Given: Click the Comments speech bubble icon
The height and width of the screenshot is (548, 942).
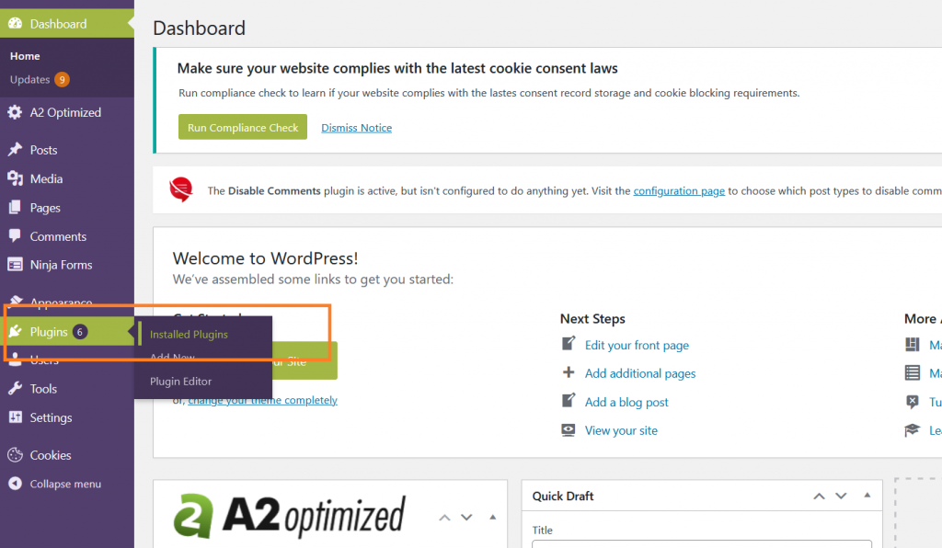Looking at the screenshot, I should [x=15, y=236].
